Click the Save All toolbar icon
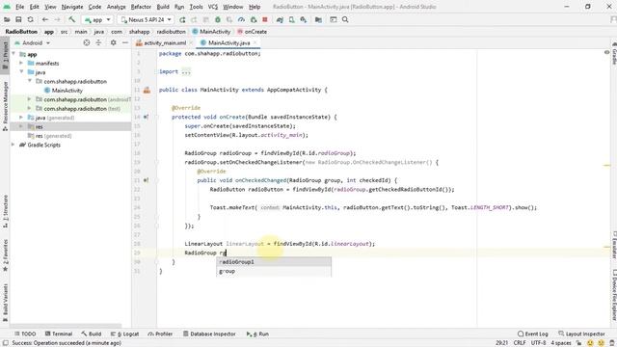 click(x=18, y=19)
